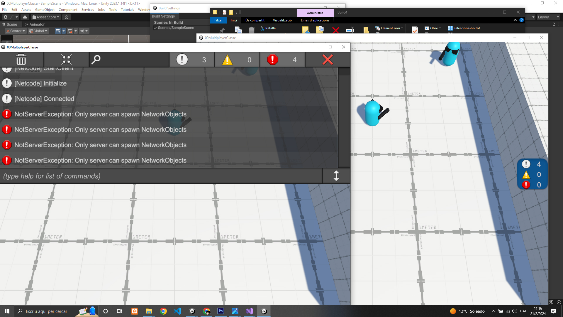Viewport: 563px width, 317px height.
Task: Click the Unity cloud icon
Action: point(25,17)
